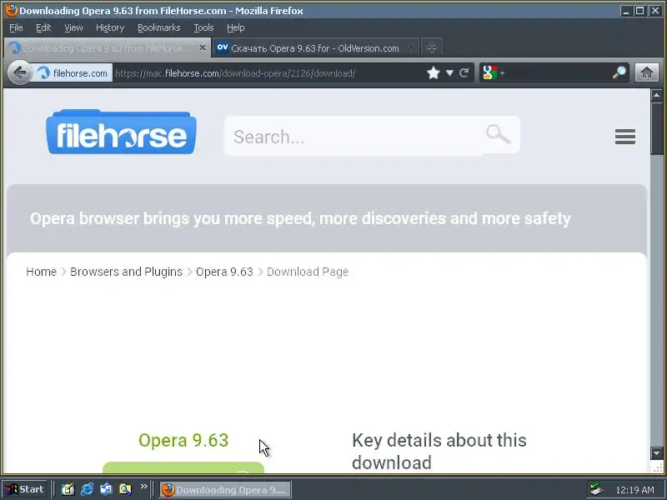Click the FileHorse search magnifier icon
Screen dimensions: 667x500
(x=498, y=135)
